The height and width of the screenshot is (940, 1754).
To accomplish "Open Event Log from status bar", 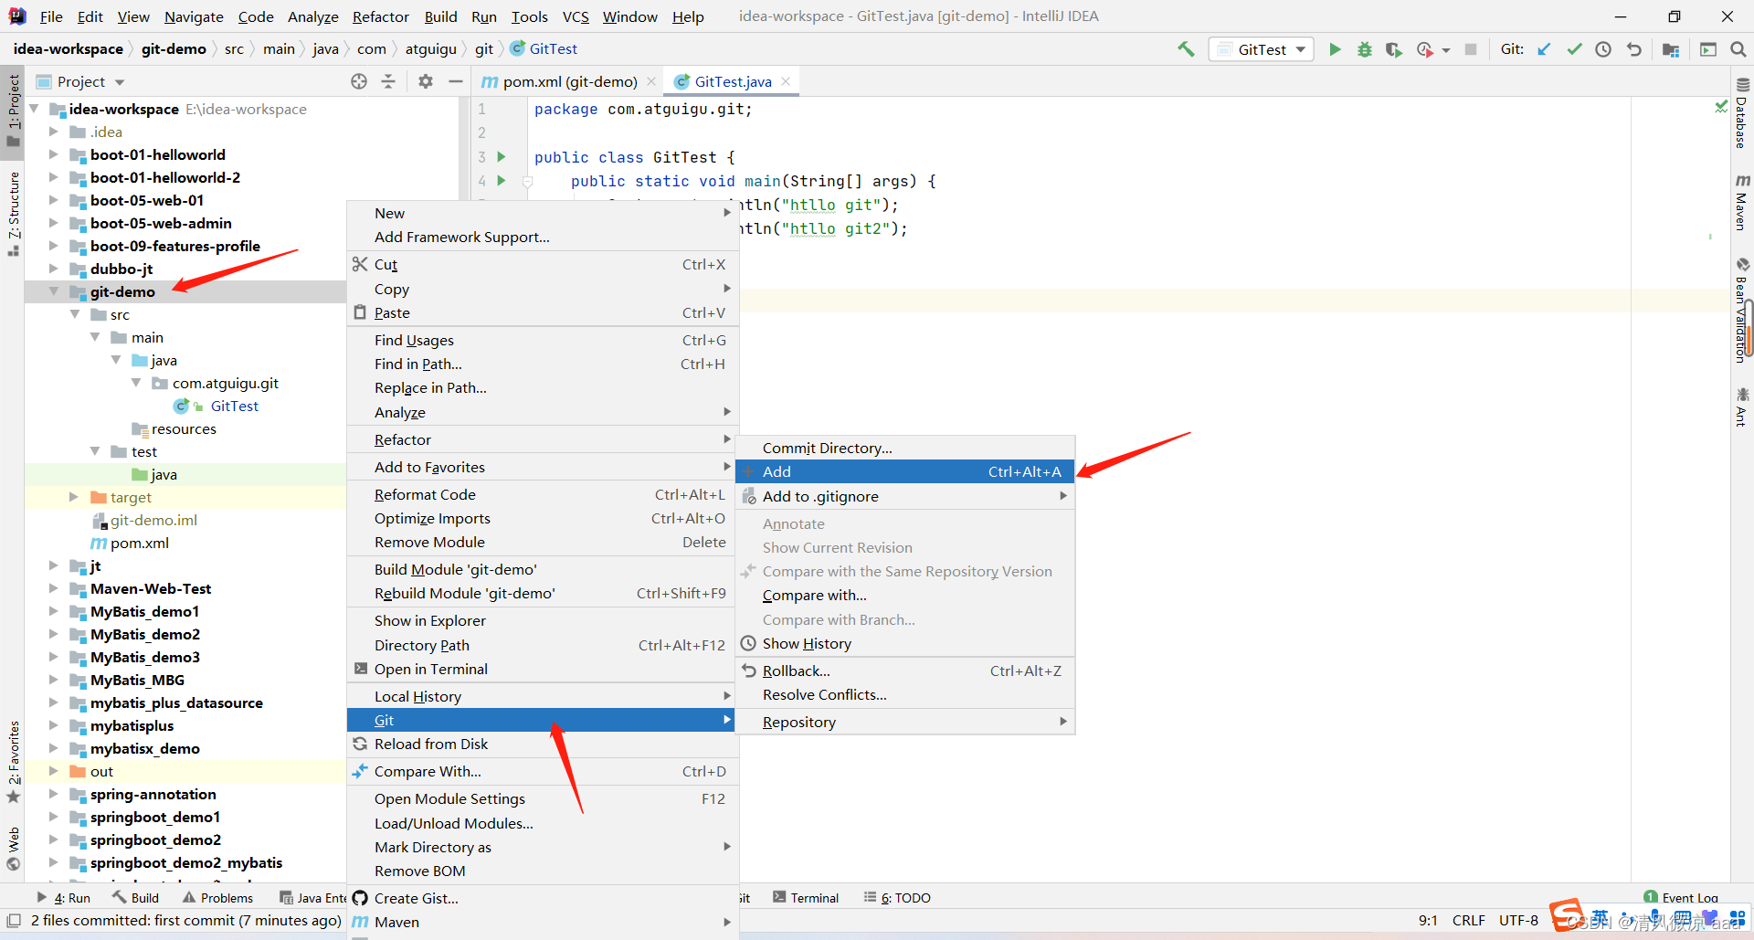I will [1681, 898].
